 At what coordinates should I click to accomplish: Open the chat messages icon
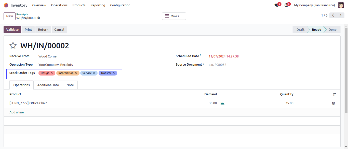[x=277, y=5]
